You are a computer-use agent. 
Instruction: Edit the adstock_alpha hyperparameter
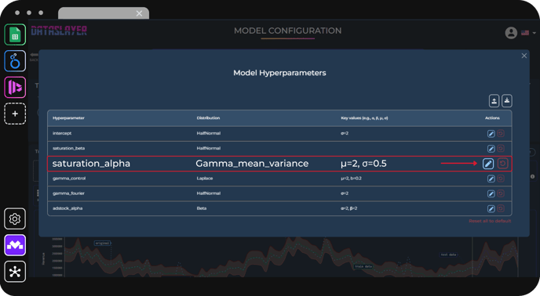pos(491,208)
